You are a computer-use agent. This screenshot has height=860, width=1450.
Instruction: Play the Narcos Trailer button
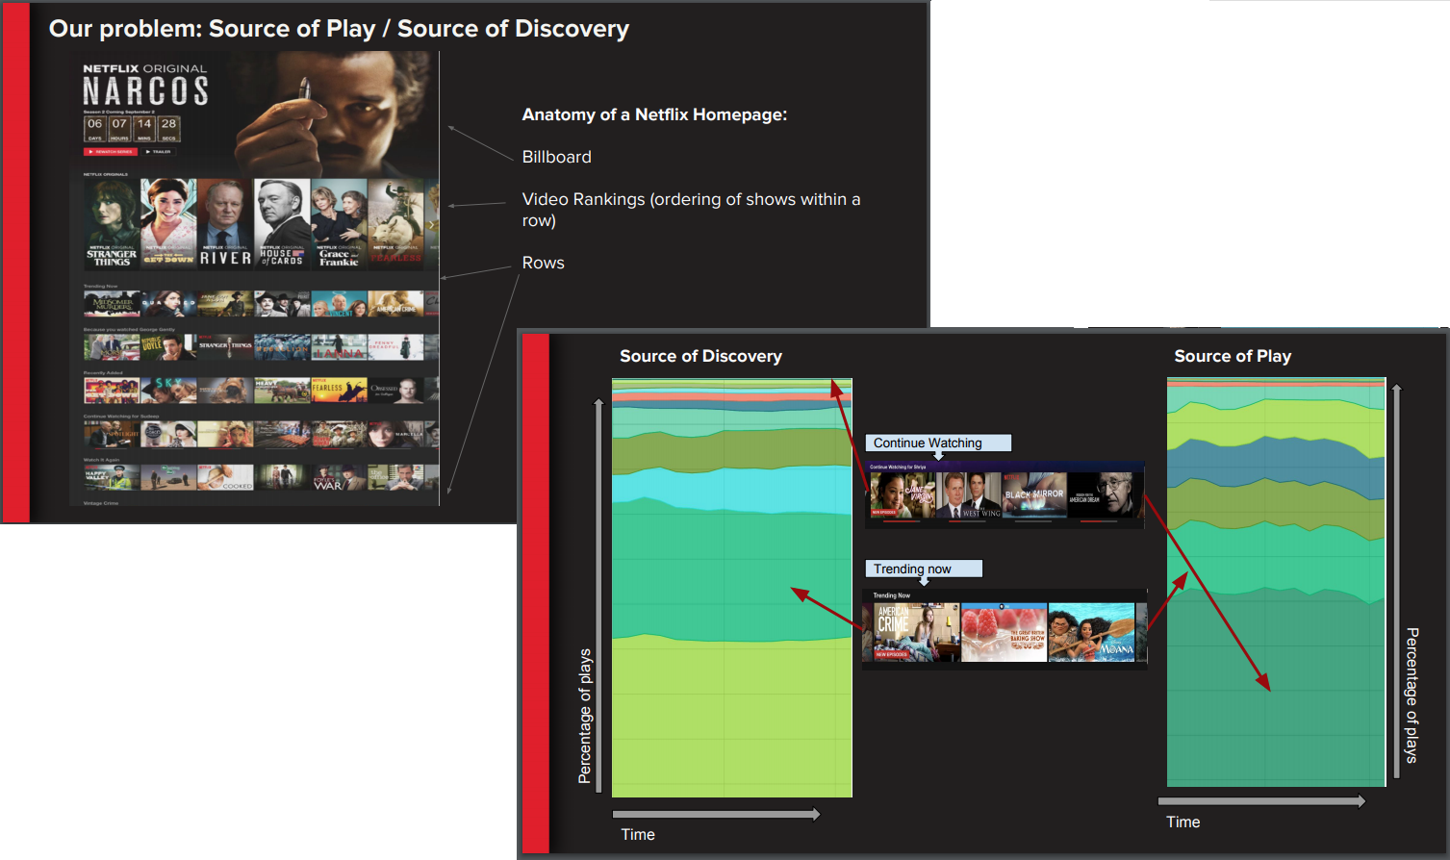pyautogui.click(x=159, y=152)
